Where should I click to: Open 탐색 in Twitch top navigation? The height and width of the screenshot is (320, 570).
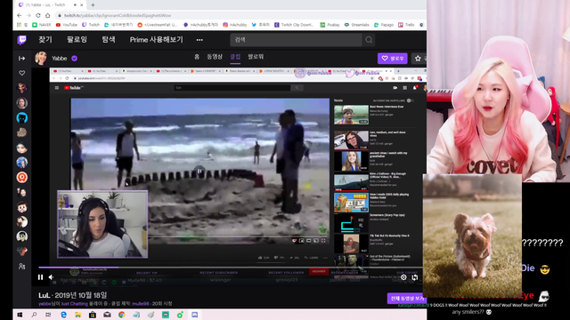[x=109, y=40]
